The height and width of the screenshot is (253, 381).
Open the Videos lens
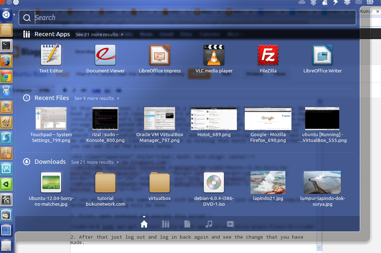pyautogui.click(x=230, y=223)
